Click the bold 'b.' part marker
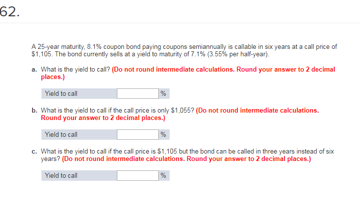The height and width of the screenshot is (199, 360). 35,110
